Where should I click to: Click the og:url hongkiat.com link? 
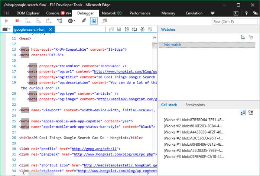126,71
